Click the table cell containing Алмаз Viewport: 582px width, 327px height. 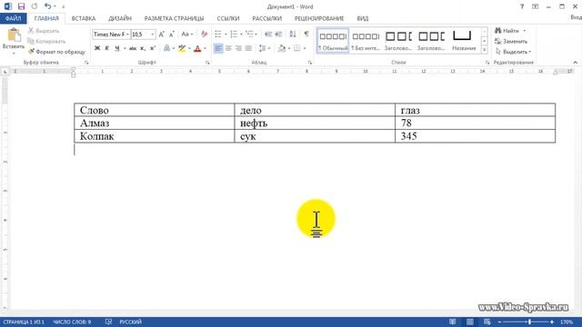coord(155,124)
